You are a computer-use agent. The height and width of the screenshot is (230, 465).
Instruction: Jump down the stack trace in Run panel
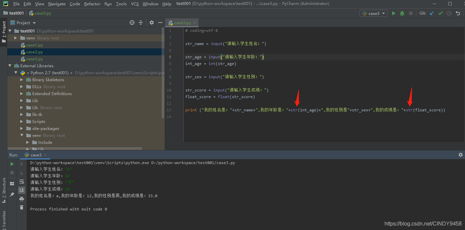(22, 173)
